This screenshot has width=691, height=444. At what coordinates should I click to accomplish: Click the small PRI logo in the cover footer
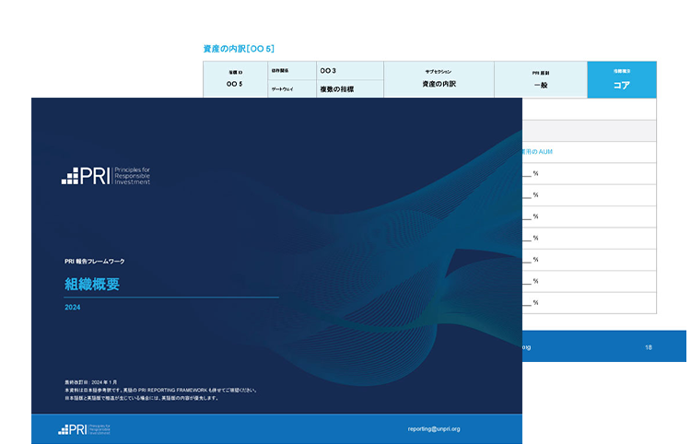click(84, 429)
